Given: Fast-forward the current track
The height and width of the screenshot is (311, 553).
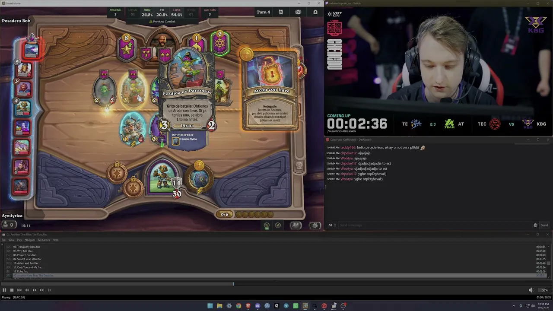Looking at the screenshot, I should (35, 290).
